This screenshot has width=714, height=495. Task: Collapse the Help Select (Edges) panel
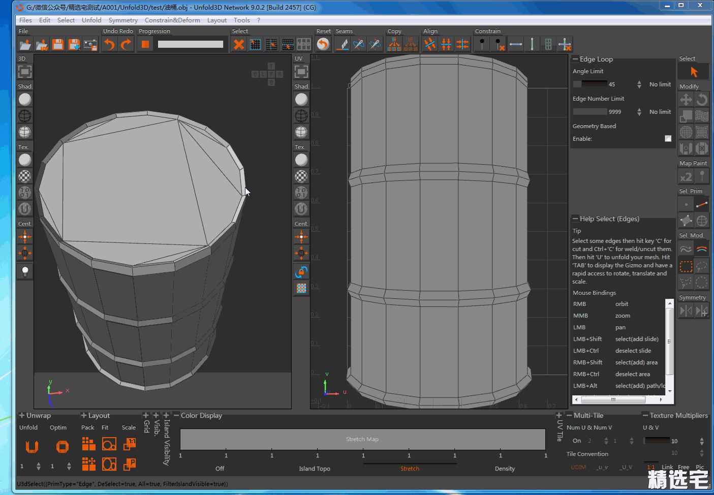pyautogui.click(x=575, y=219)
